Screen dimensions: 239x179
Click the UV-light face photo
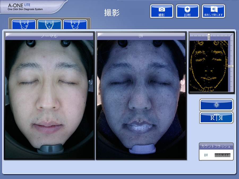click(141, 98)
